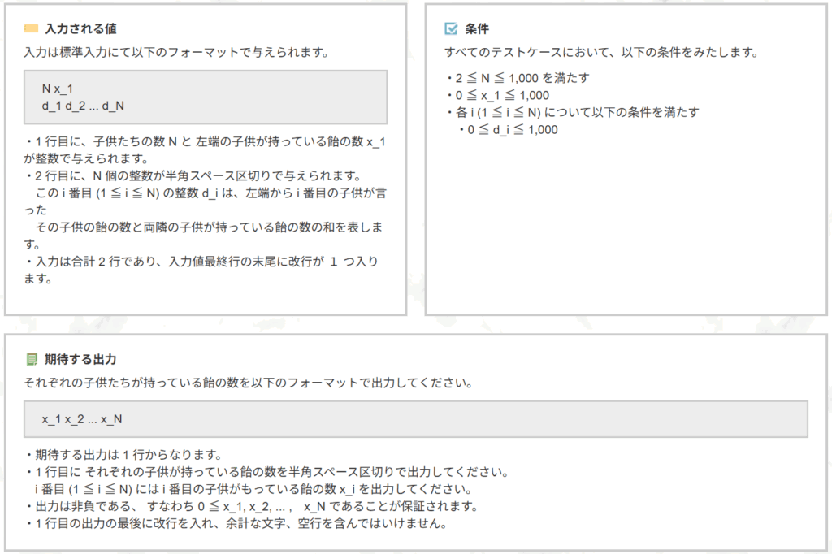Click the blue checkmark icon beside 条件

(x=452, y=29)
